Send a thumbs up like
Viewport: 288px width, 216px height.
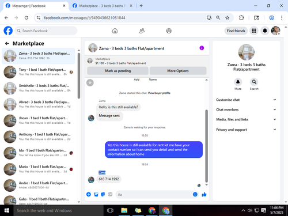click(x=204, y=195)
